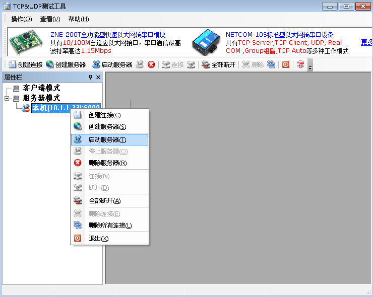Click the computer icon beside 服务器模式

coord(16,98)
